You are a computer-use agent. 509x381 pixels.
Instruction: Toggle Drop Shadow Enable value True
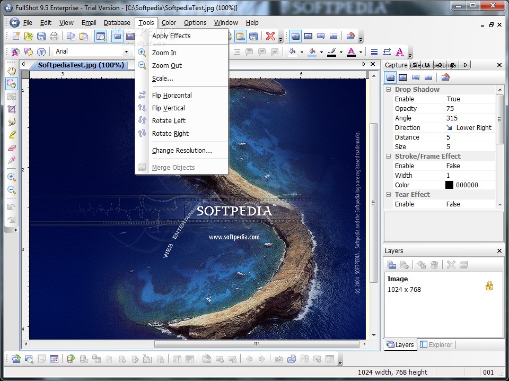coord(469,99)
